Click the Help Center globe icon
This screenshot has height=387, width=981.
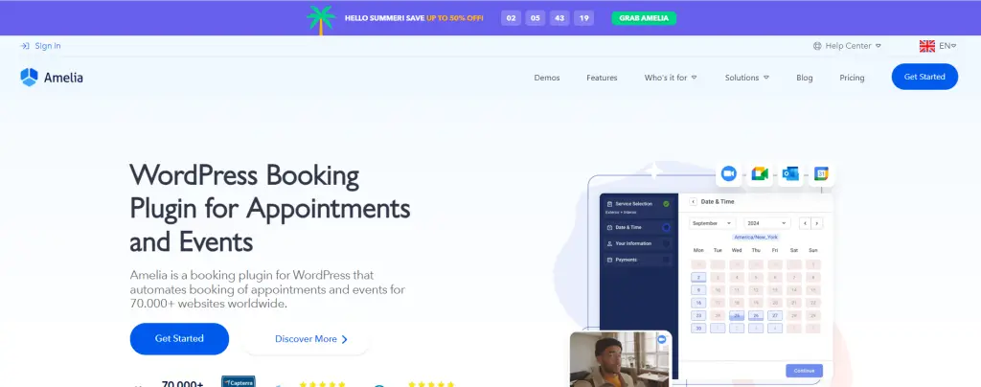817,46
